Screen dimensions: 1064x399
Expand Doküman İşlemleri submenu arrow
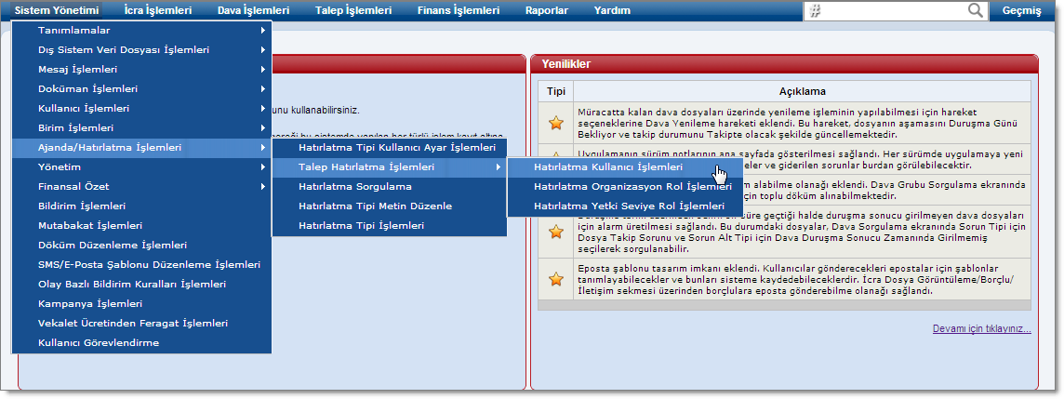262,89
